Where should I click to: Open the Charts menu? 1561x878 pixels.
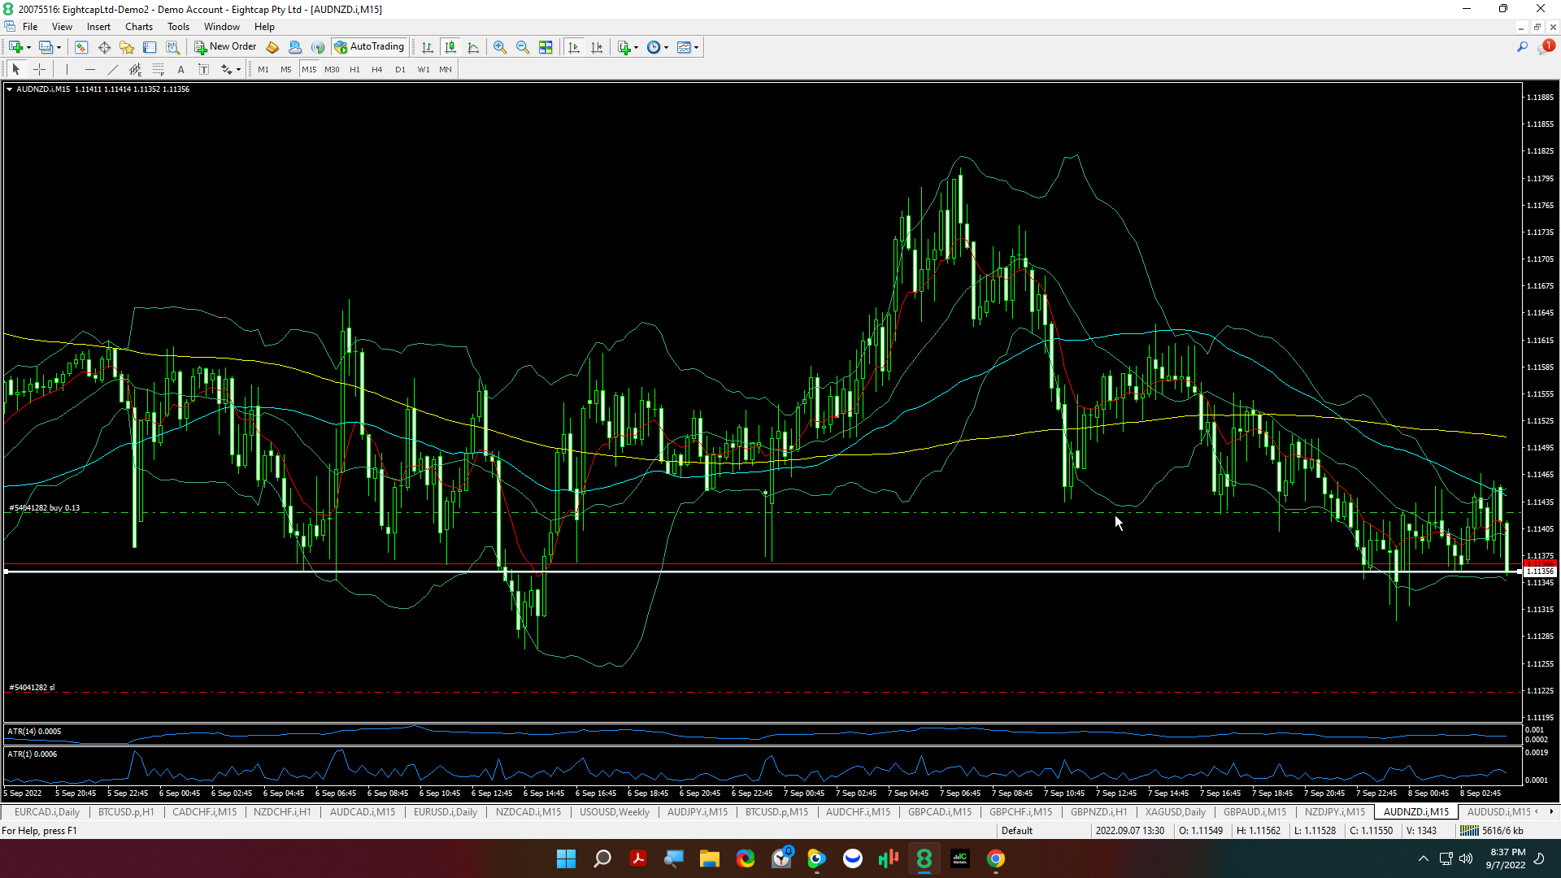click(139, 27)
